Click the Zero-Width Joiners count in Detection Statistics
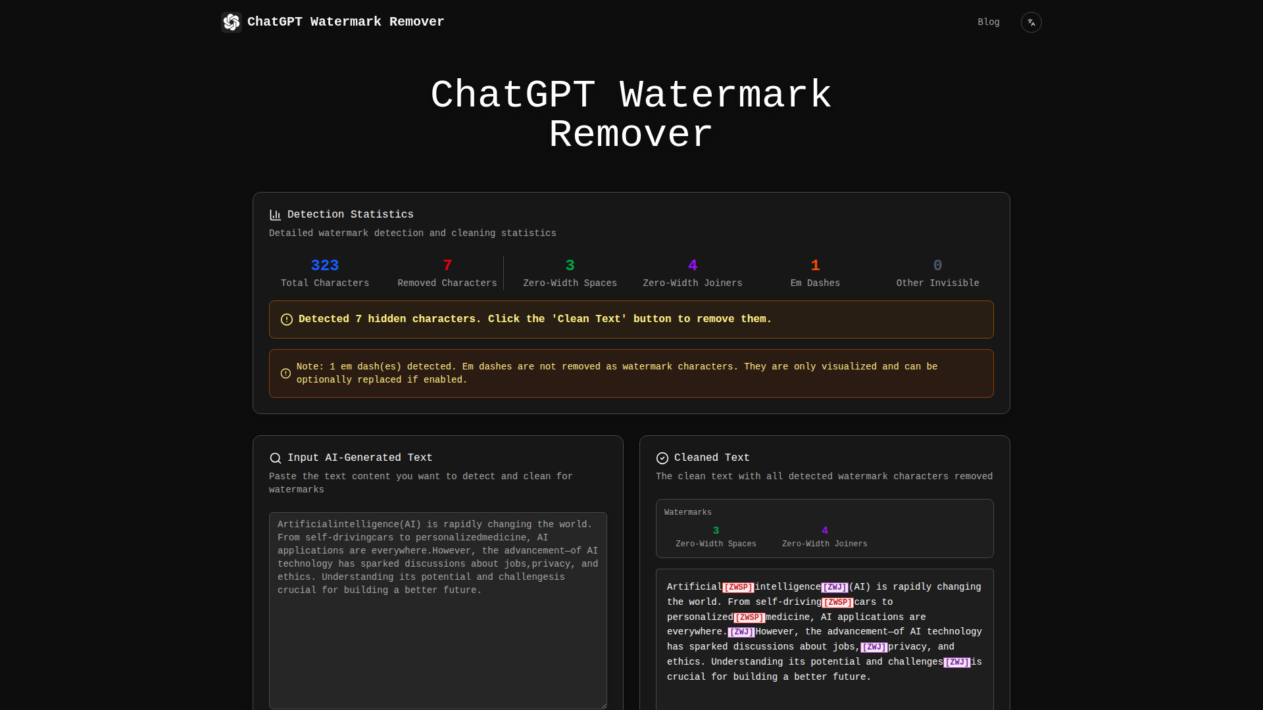The height and width of the screenshot is (710, 1263). pyautogui.click(x=692, y=266)
